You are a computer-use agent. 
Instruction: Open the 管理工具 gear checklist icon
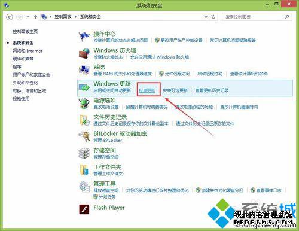84,187
